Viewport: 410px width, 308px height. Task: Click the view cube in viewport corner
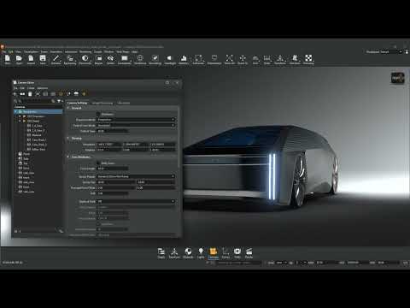click(397, 78)
